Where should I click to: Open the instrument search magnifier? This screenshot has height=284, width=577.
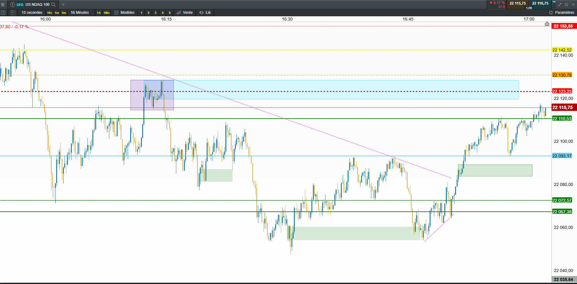click(x=53, y=5)
